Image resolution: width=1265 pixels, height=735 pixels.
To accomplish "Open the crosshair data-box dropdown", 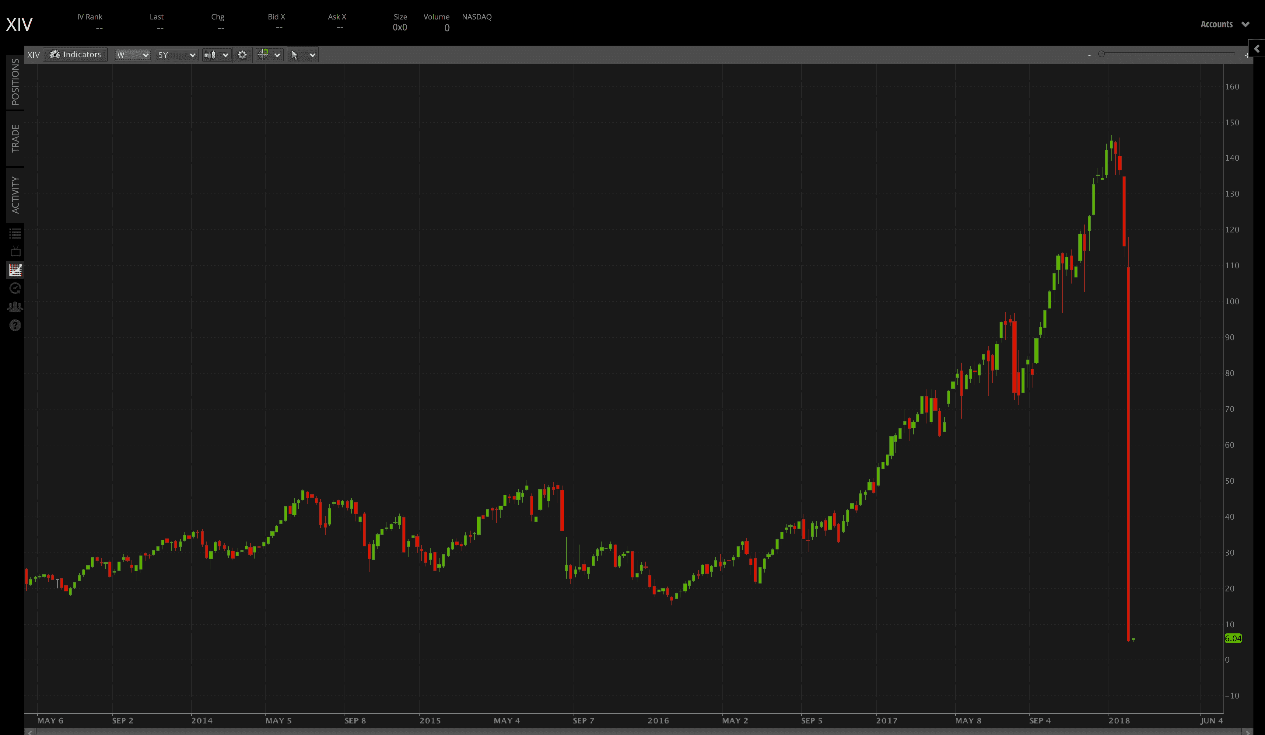I will click(x=269, y=55).
